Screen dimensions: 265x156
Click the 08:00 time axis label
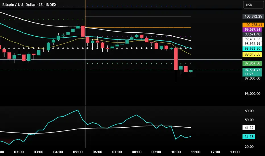click(136, 152)
